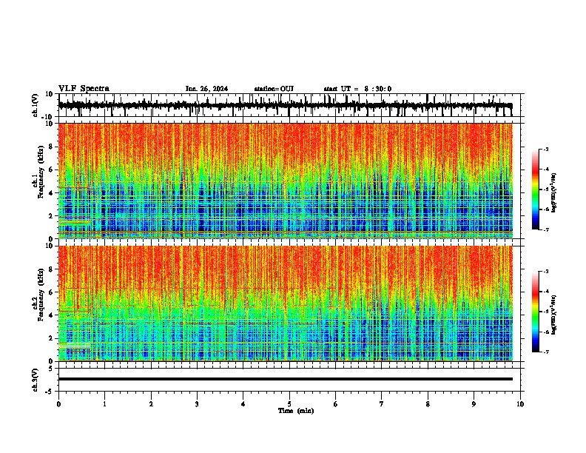
Task: Click the ch.2 frequency axis '2' tick label
Action: (x=52, y=338)
